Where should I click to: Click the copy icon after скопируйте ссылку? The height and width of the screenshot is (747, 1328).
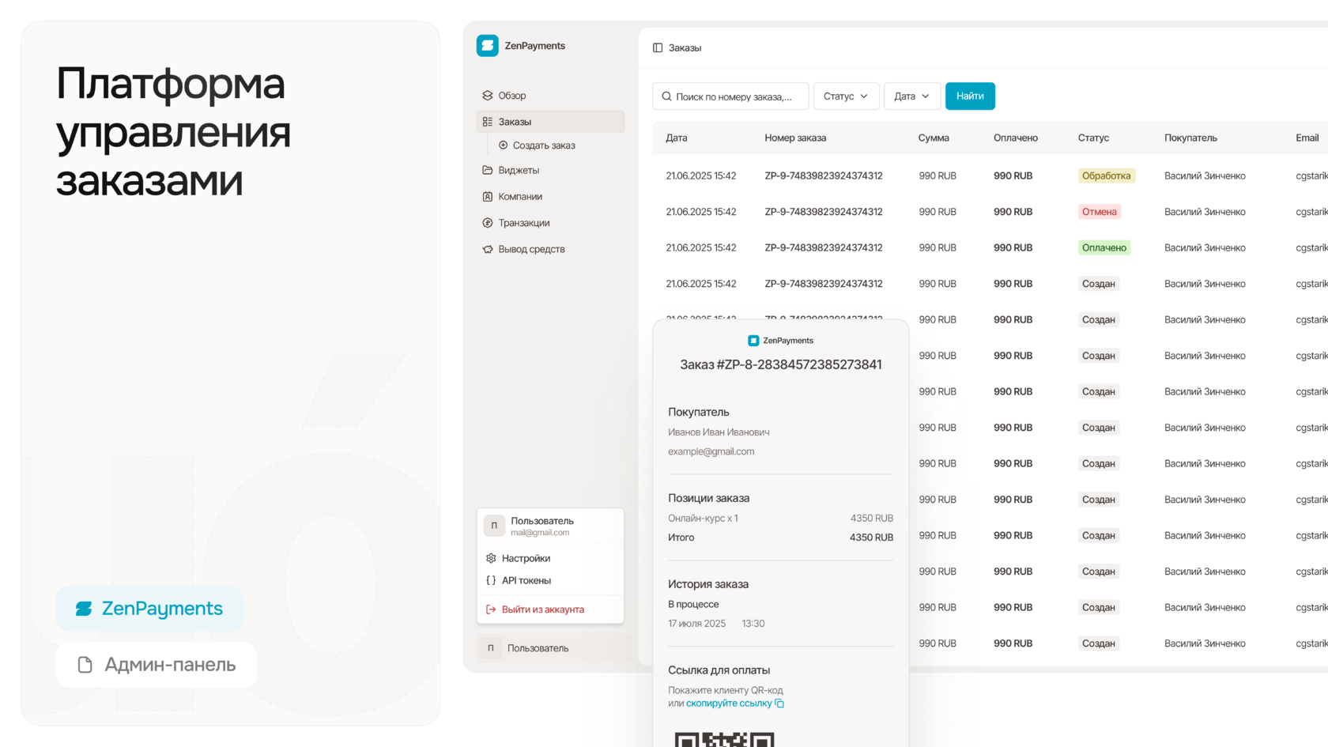click(779, 704)
